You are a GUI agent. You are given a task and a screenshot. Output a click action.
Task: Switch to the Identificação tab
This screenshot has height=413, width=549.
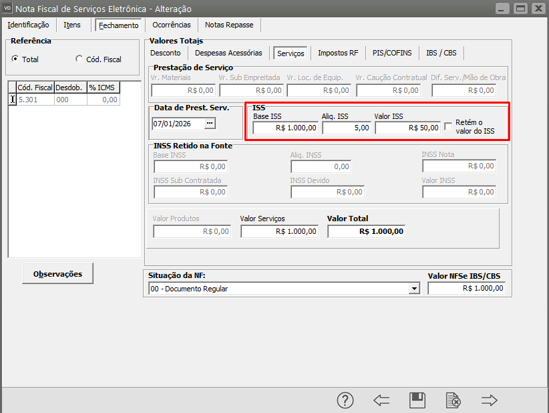pos(28,25)
